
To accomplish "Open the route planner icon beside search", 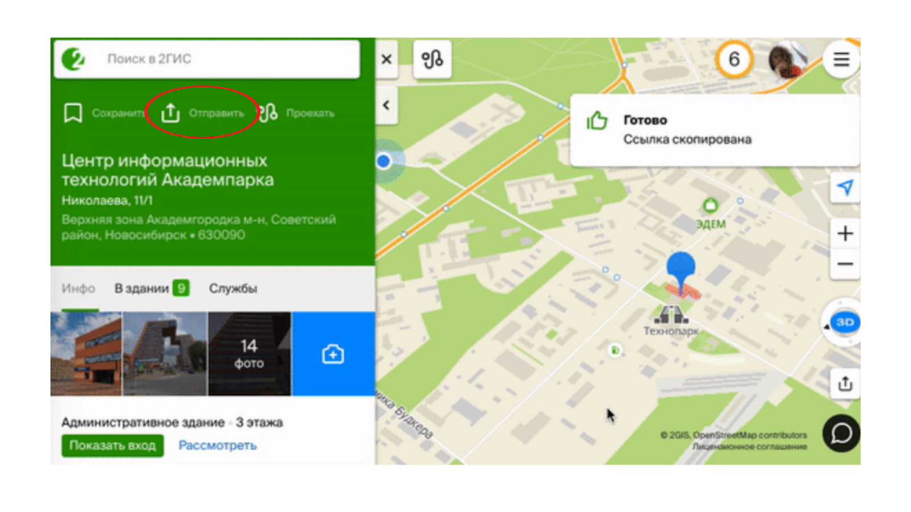I will 432,59.
